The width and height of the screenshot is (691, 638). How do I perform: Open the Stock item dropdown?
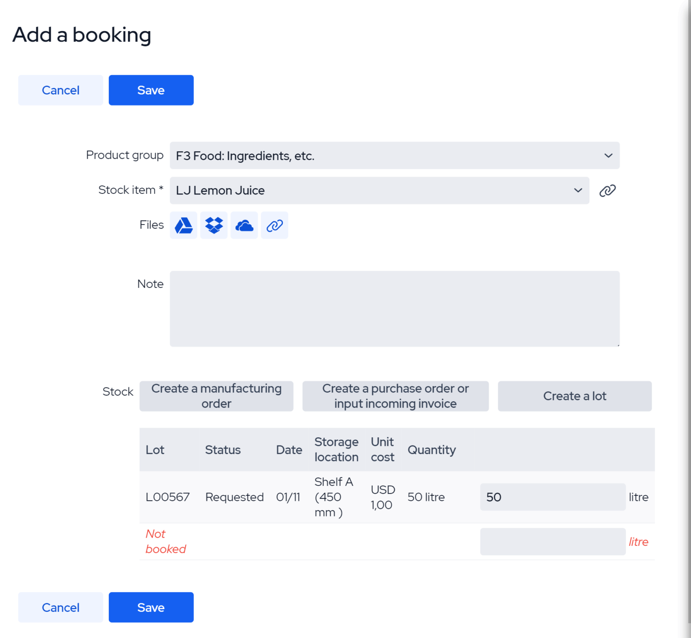(x=379, y=190)
